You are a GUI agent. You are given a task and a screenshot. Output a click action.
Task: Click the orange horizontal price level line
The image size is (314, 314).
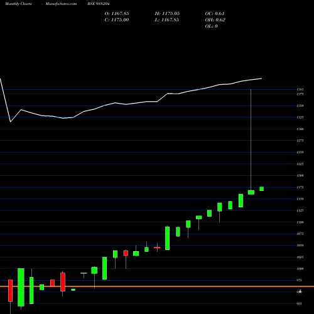pos(157,286)
